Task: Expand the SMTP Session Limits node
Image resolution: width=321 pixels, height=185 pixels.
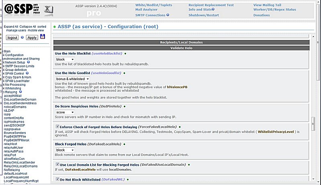Action: [4, 66]
